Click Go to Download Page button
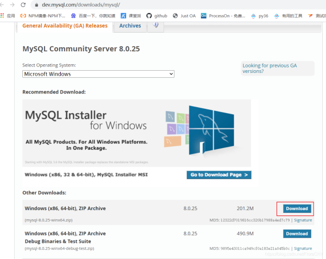The width and height of the screenshot is (326, 259). click(x=219, y=175)
